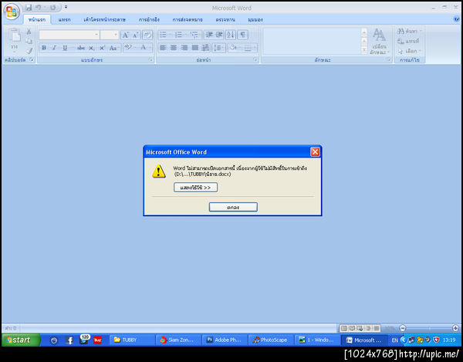This screenshot has height=362, width=463.
Task: Click the Undo icon in Quick Access toolbar
Action: click(39, 8)
